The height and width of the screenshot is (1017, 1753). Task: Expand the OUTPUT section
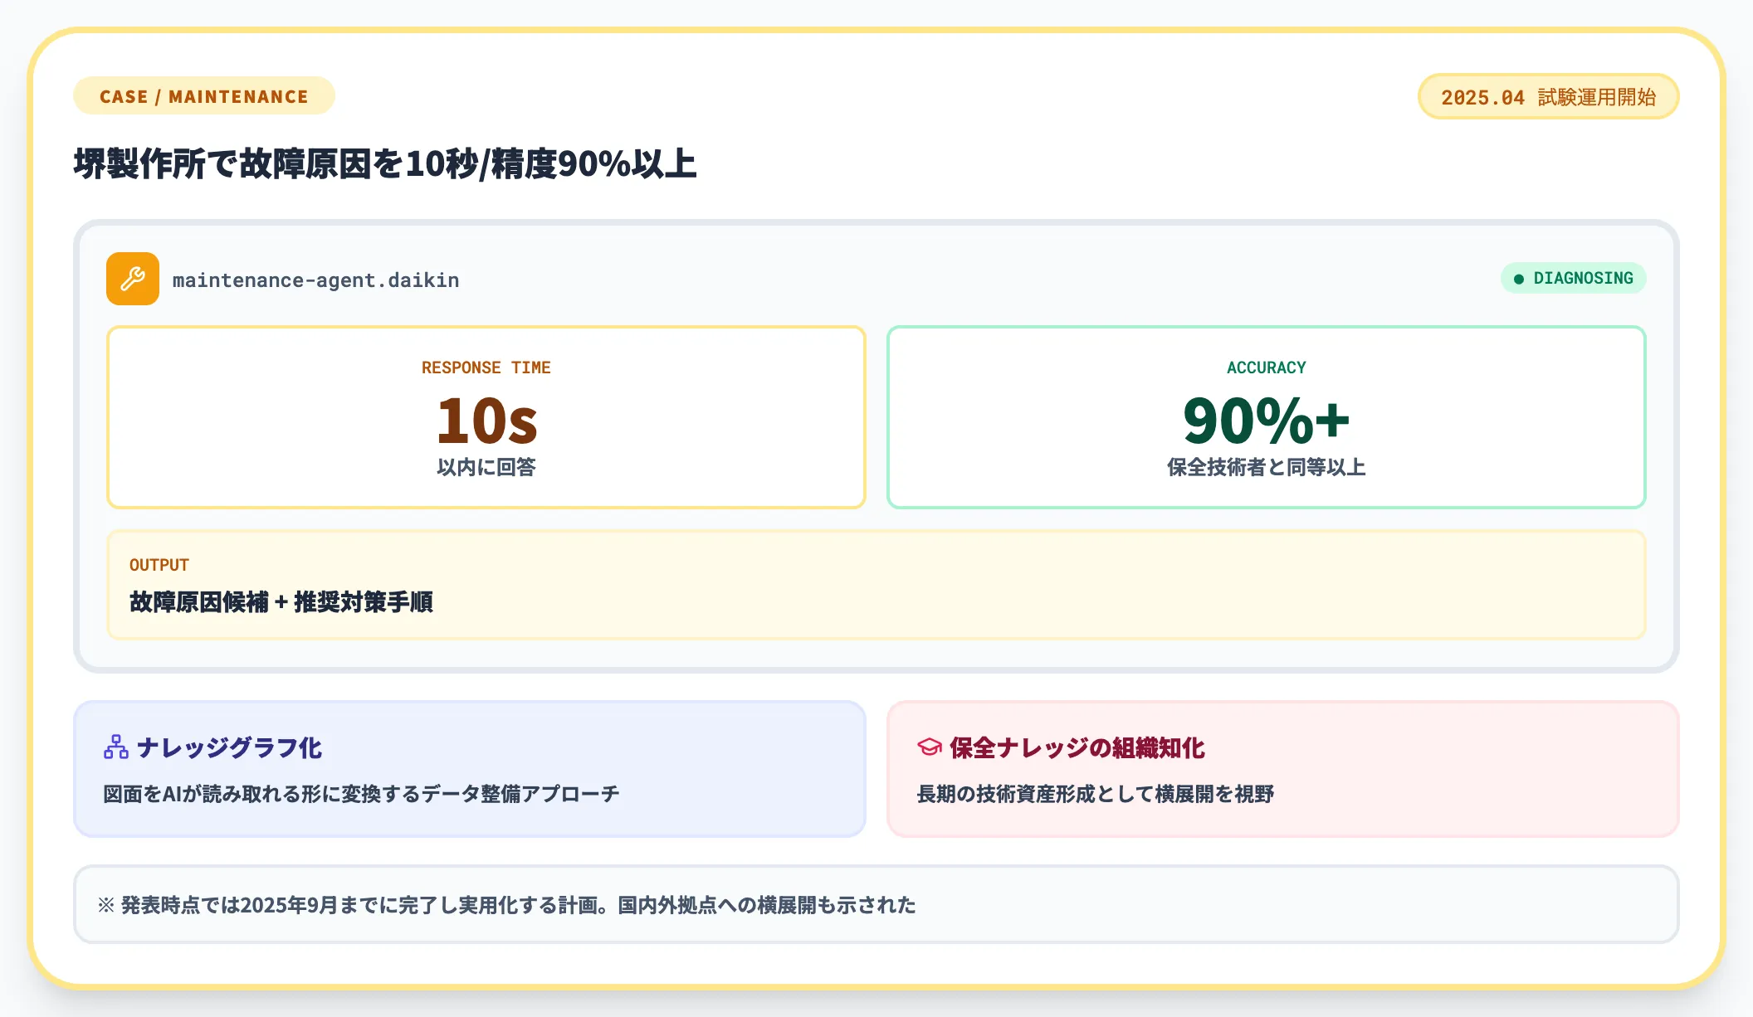point(876,586)
